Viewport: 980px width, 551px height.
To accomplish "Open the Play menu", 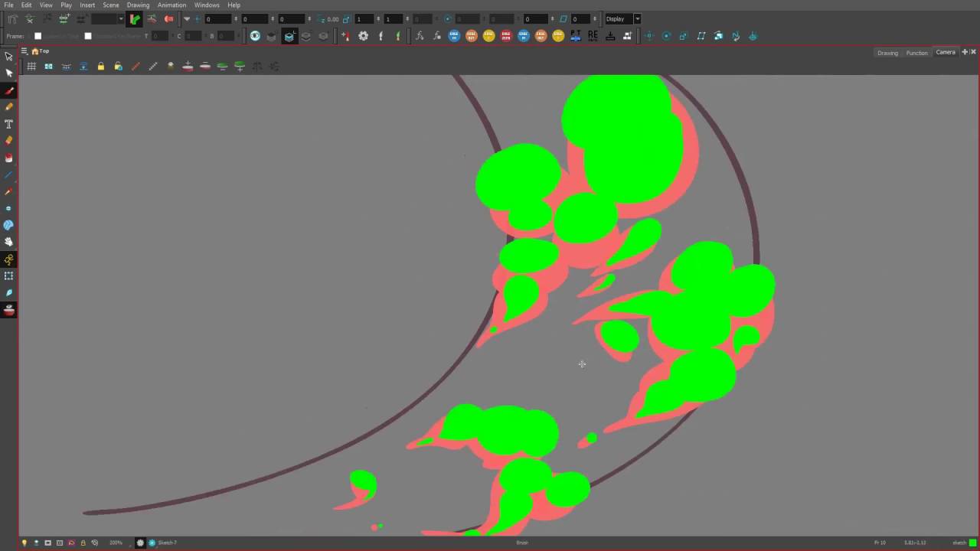I will coord(67,5).
